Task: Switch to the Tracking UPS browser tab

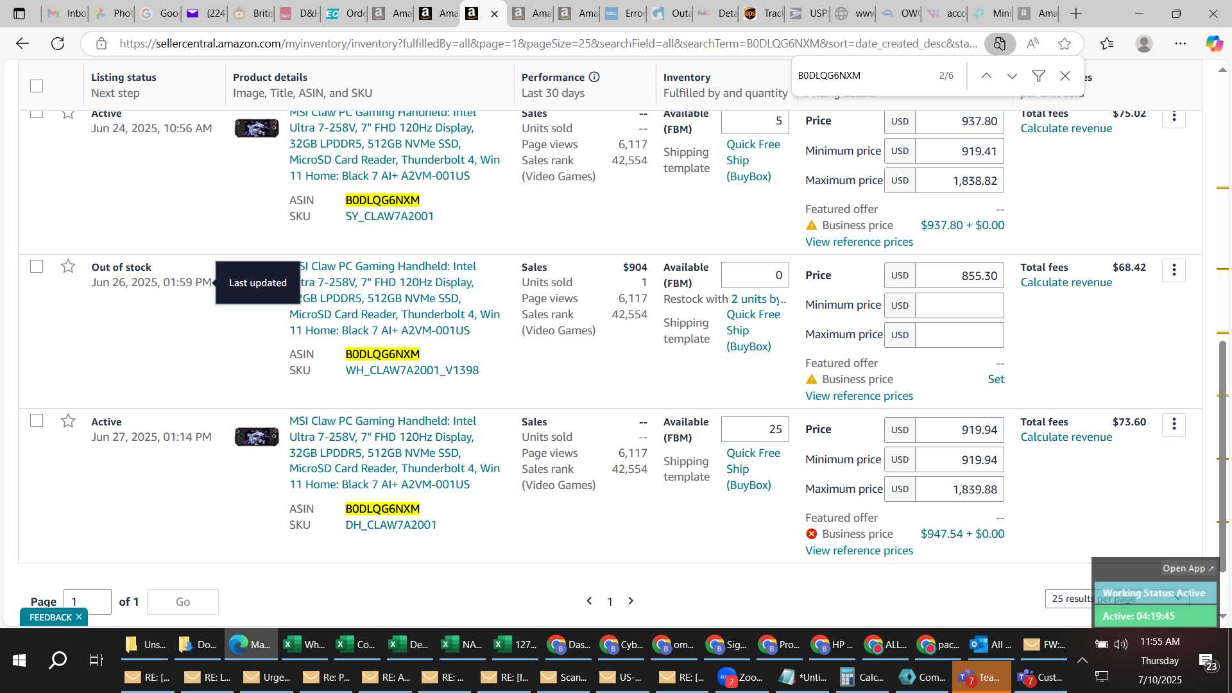Action: (x=762, y=13)
